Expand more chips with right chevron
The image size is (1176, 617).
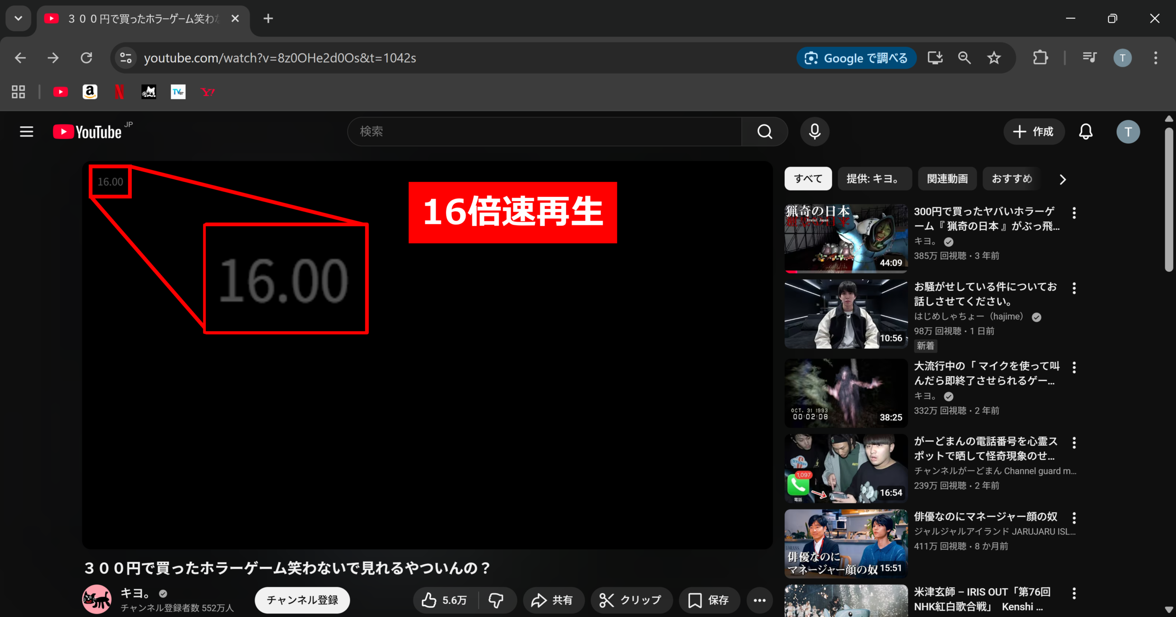(1063, 179)
